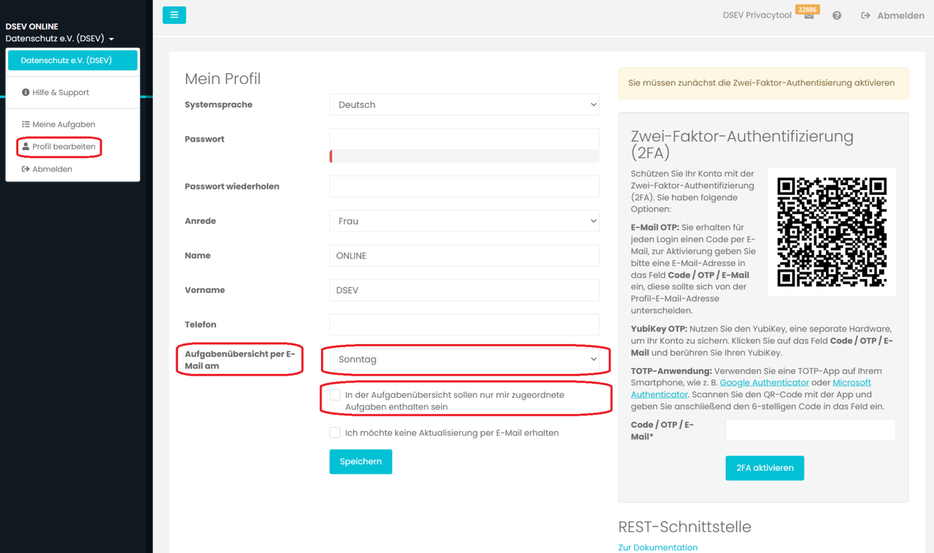Select Datenschutz e.V. (DSEV) highlighted menu entry
Screen dimensions: 934x553
73,60
